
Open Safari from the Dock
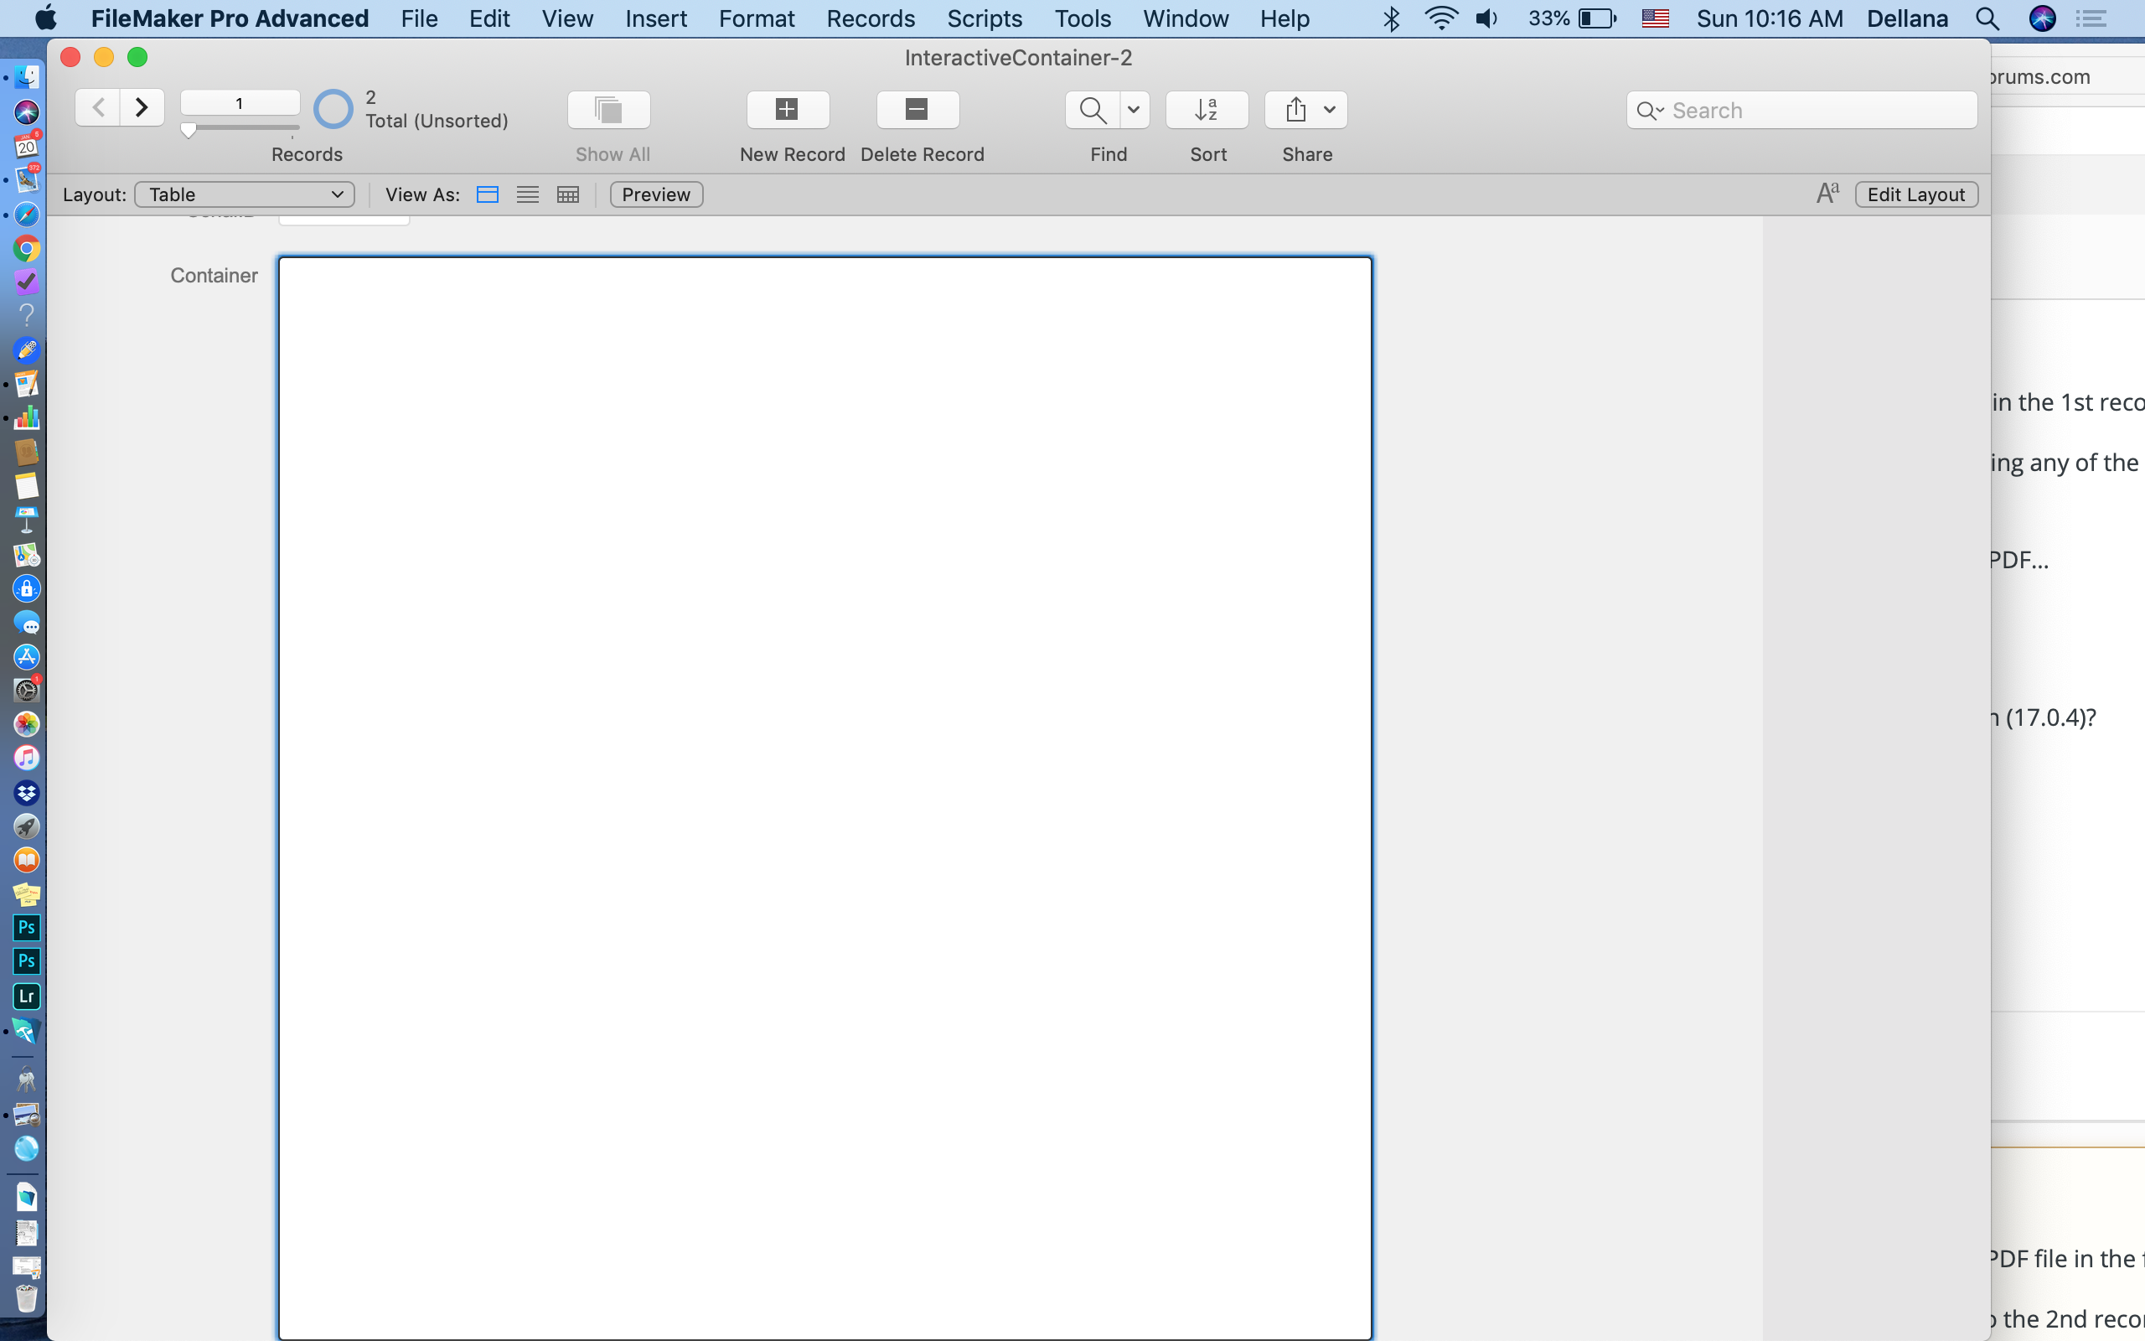(x=27, y=215)
